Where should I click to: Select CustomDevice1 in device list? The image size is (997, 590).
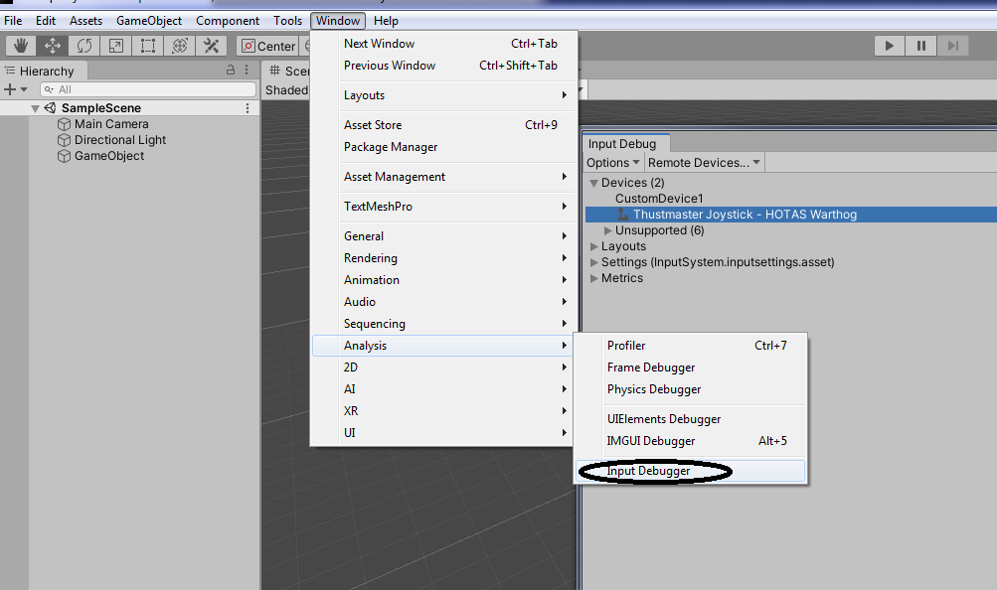pyautogui.click(x=659, y=198)
